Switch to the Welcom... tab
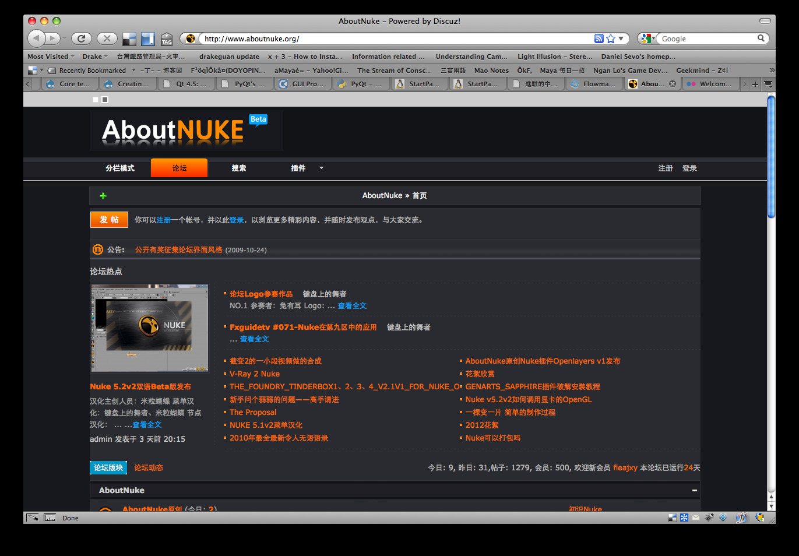The width and height of the screenshot is (799, 556). [710, 84]
